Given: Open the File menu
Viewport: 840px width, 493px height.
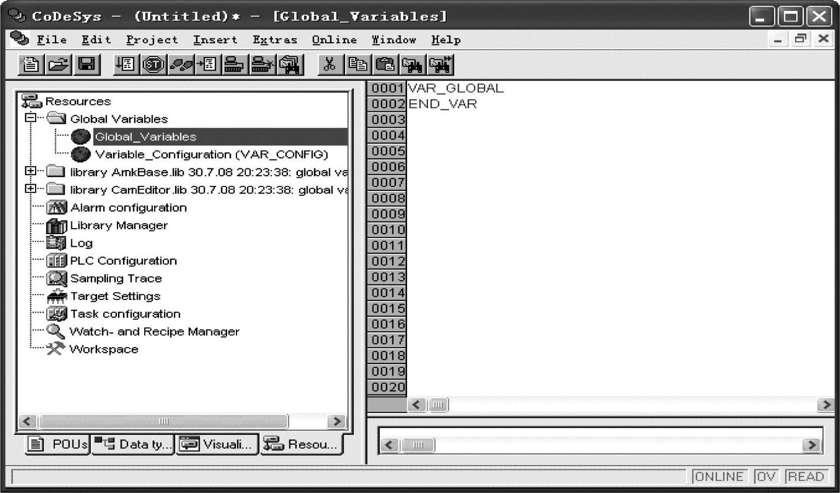Looking at the screenshot, I should pyautogui.click(x=52, y=40).
